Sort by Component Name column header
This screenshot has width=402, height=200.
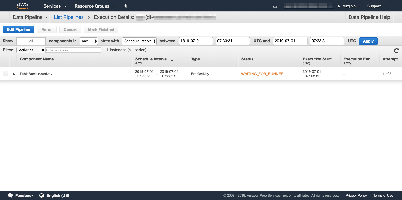[37, 59]
